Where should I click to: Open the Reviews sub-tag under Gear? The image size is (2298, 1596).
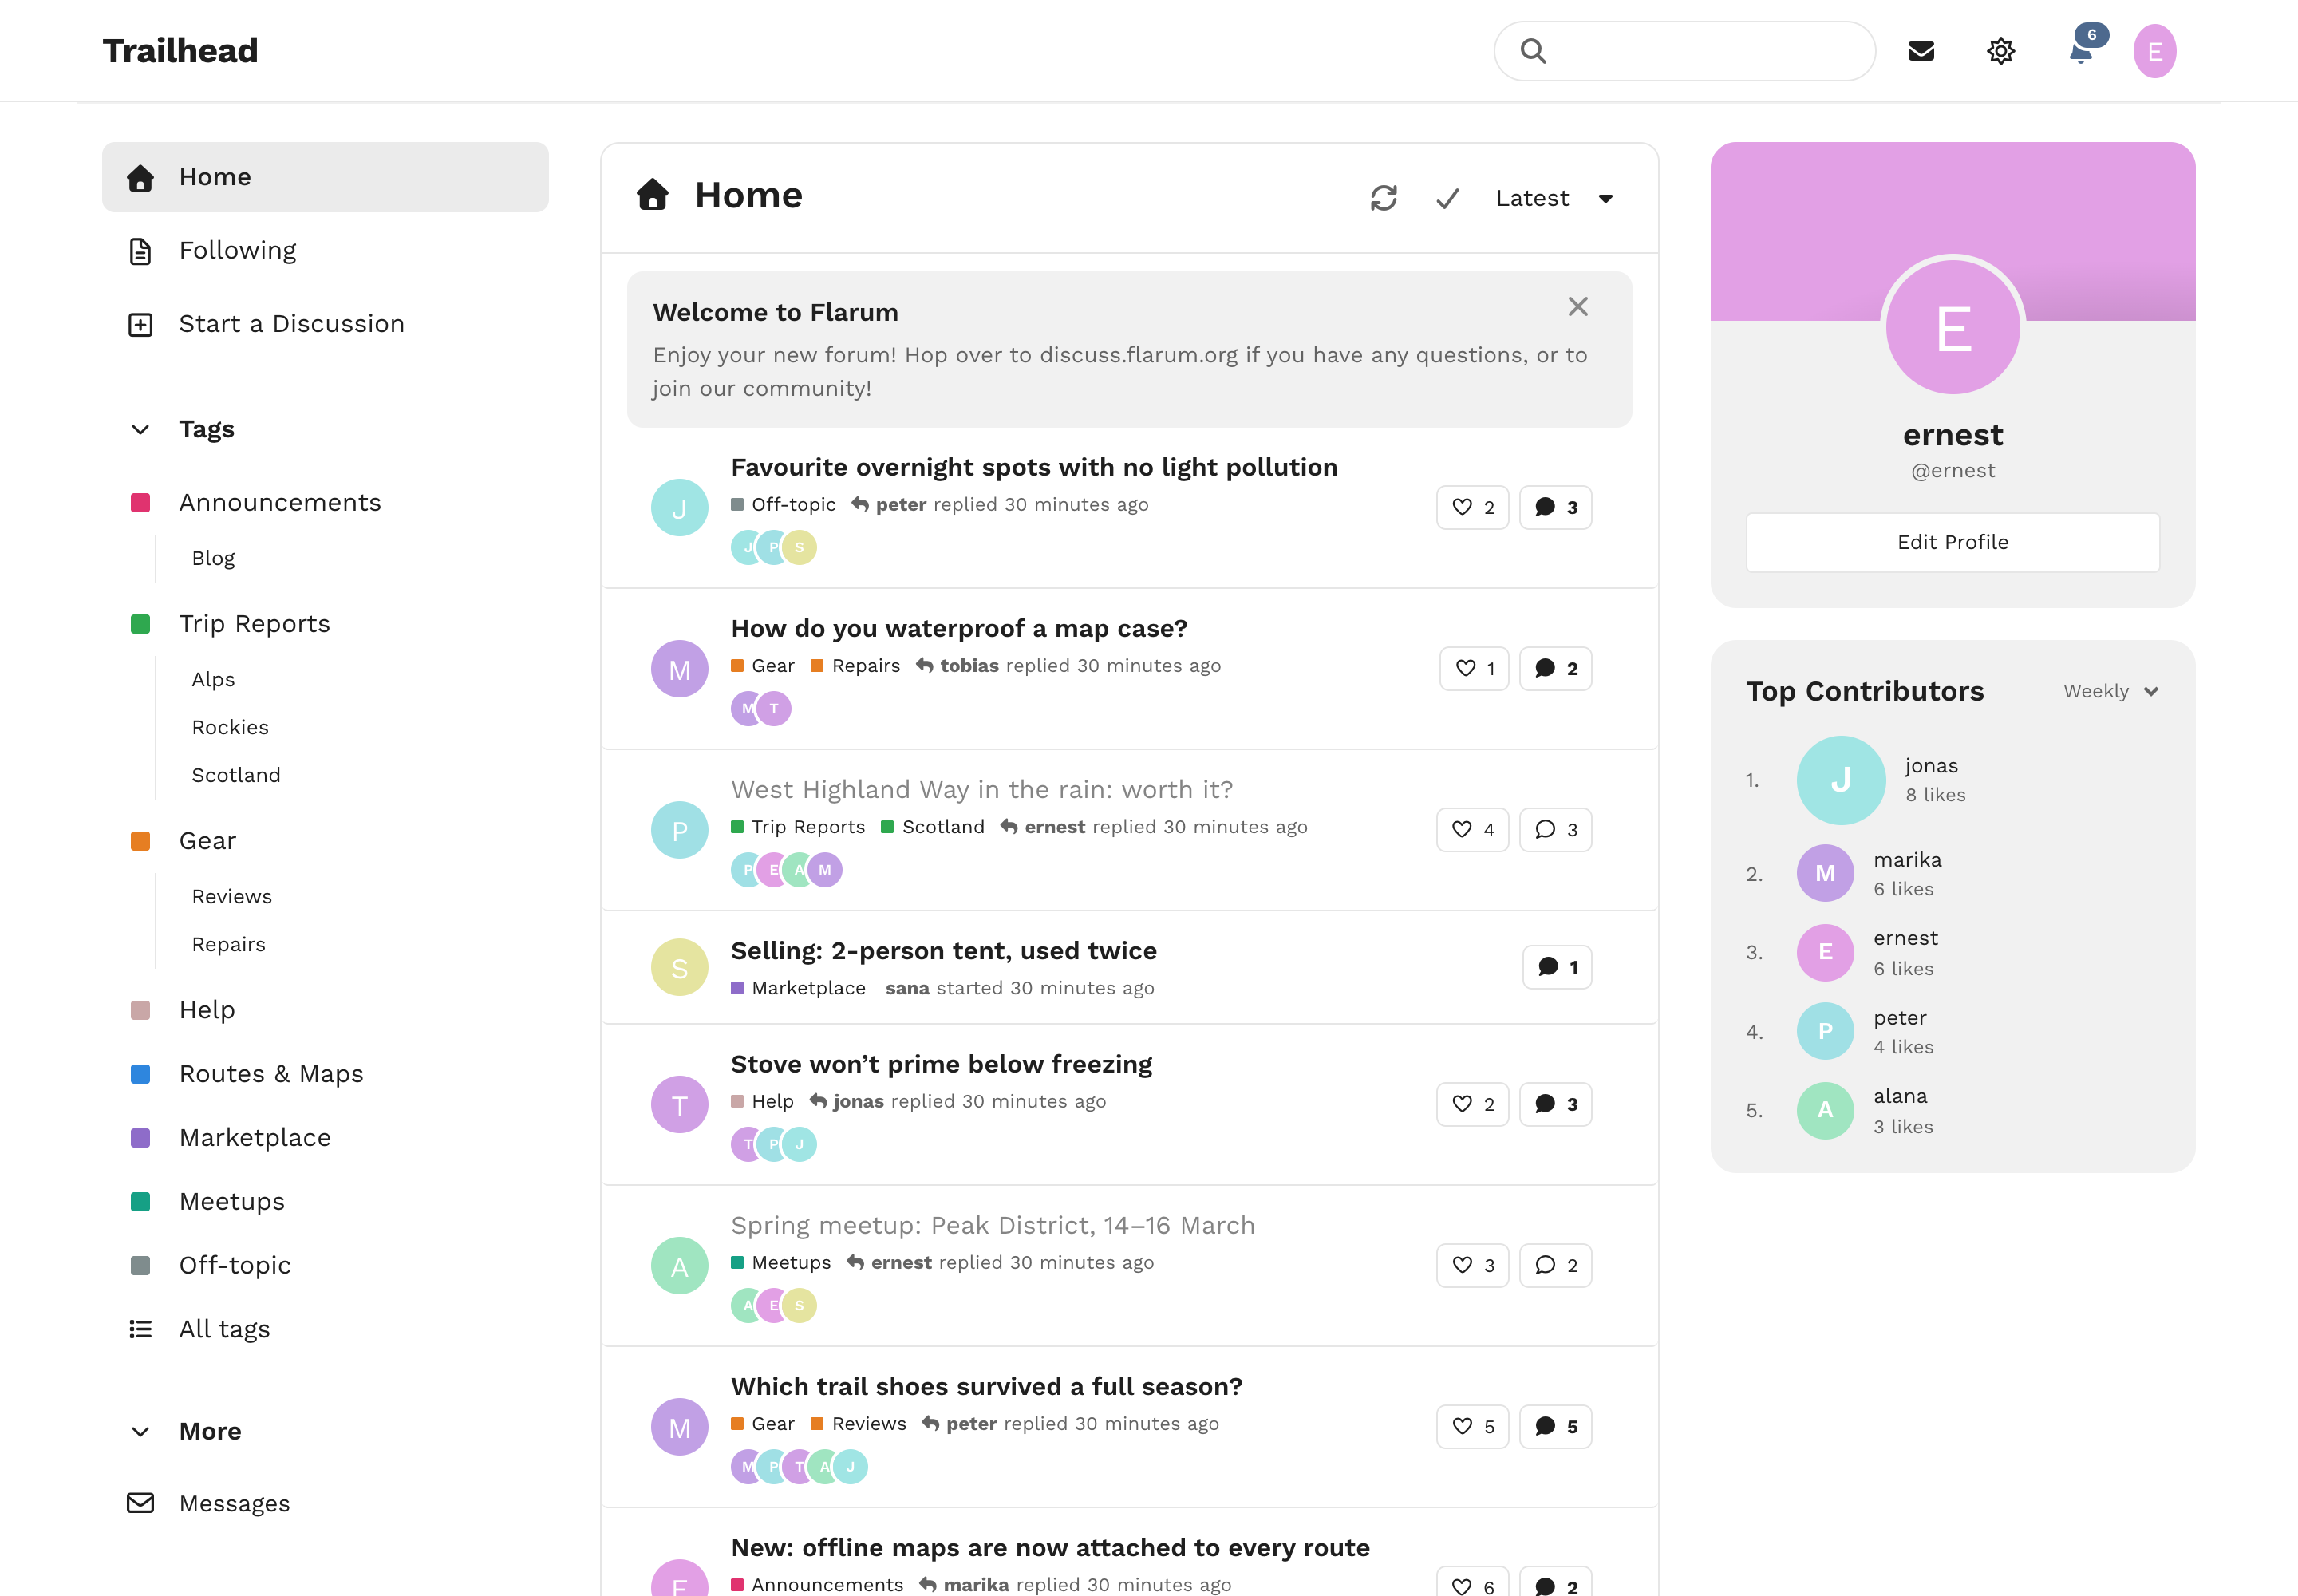(x=231, y=897)
